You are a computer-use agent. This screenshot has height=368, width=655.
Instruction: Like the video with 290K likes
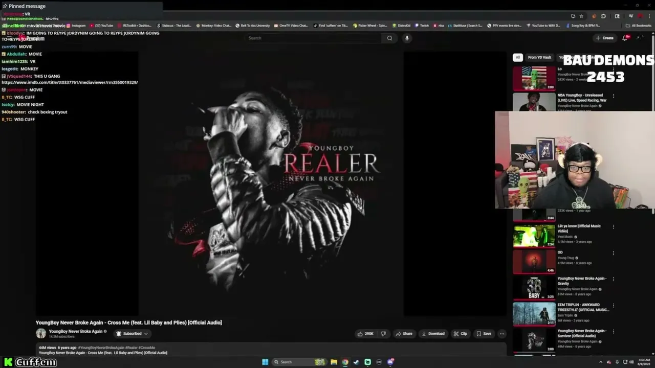(365, 334)
